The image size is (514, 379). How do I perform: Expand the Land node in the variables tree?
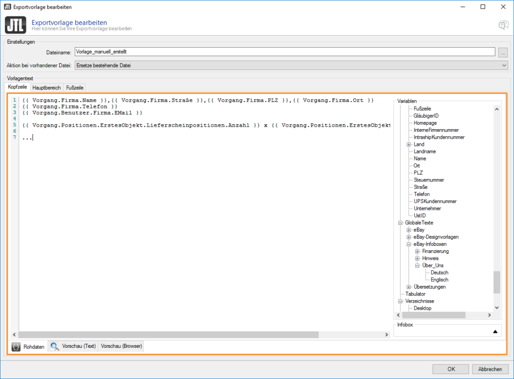point(409,144)
